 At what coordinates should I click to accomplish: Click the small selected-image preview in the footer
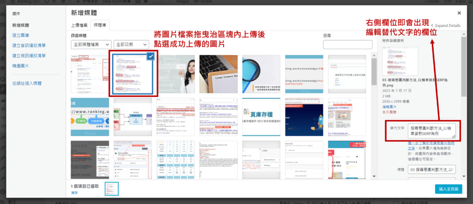(x=112, y=188)
